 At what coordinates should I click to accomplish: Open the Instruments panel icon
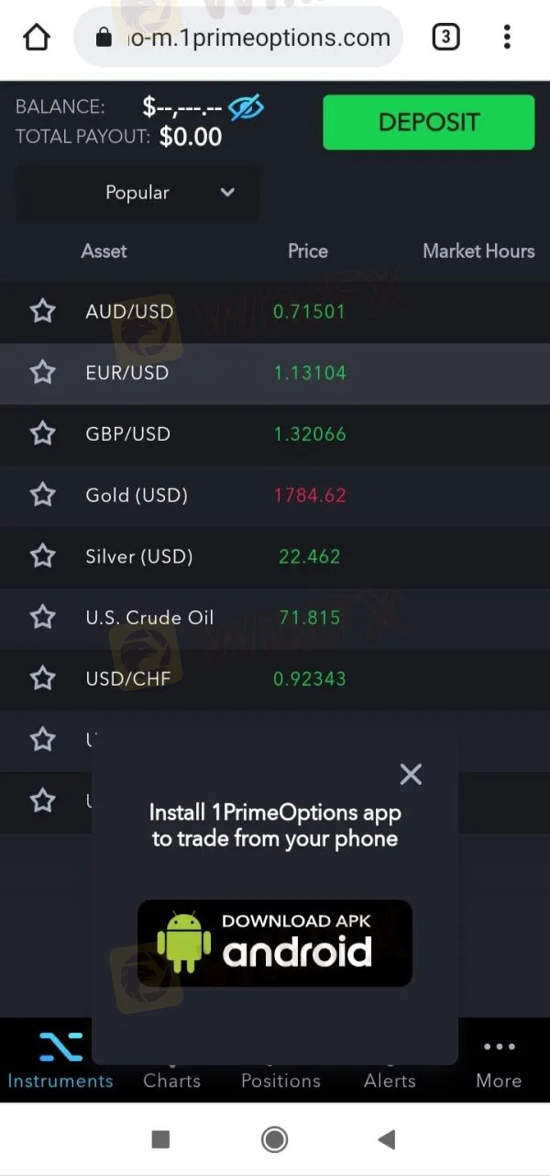(60, 1047)
